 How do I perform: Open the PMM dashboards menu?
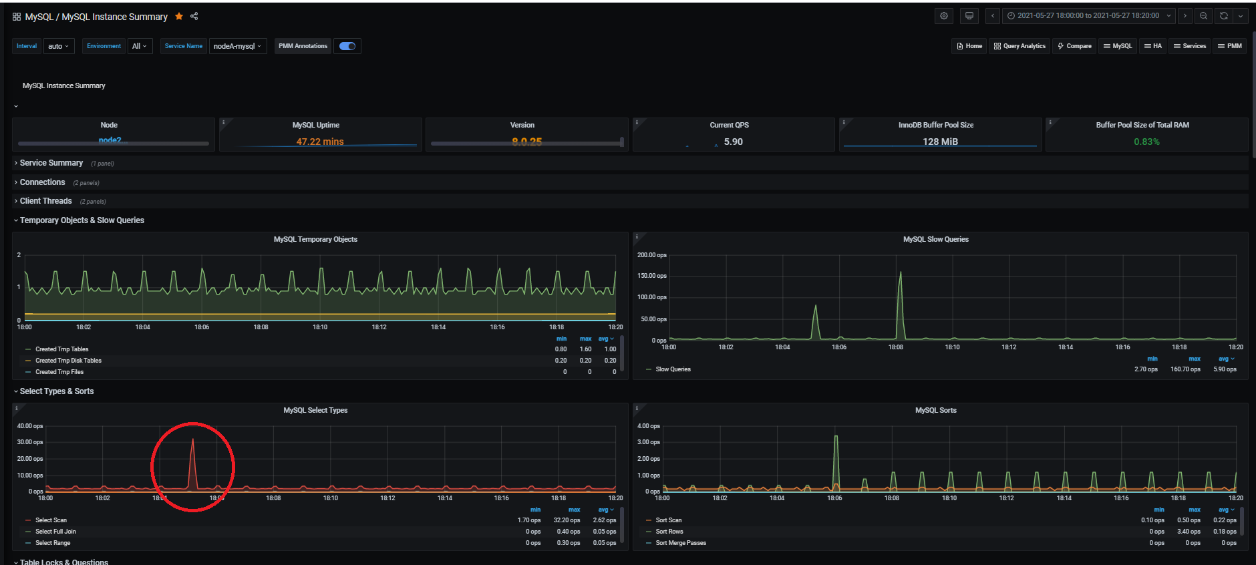[x=1230, y=46]
